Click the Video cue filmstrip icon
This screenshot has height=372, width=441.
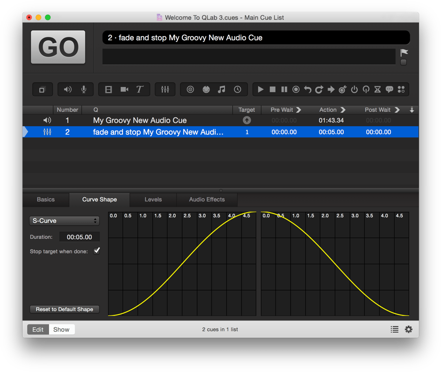108,89
